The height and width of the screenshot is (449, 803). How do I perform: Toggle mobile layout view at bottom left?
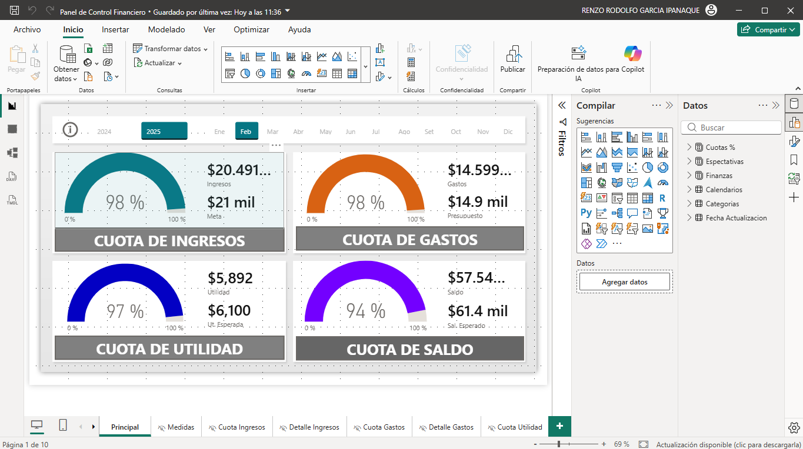pos(62,426)
